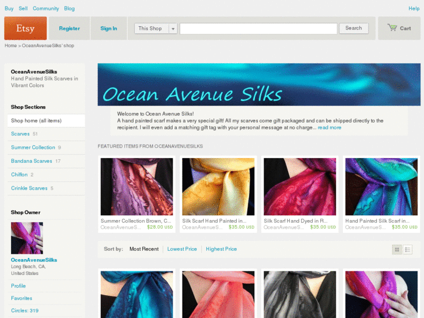Open the Register link

[x=69, y=29]
